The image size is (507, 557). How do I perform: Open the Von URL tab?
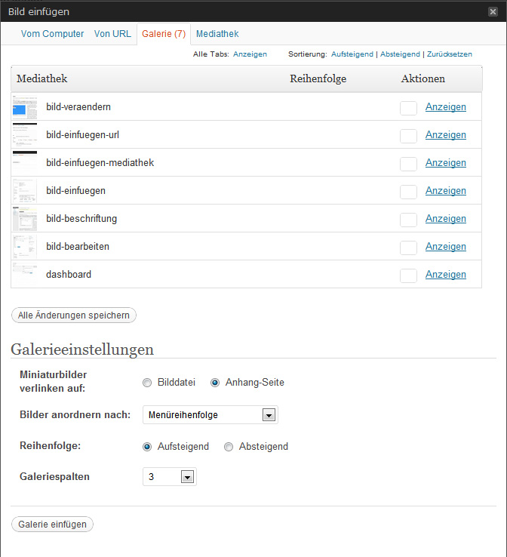[112, 34]
